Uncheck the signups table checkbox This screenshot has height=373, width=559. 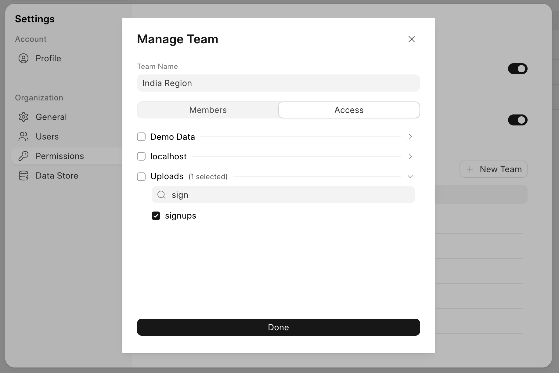pyautogui.click(x=156, y=216)
